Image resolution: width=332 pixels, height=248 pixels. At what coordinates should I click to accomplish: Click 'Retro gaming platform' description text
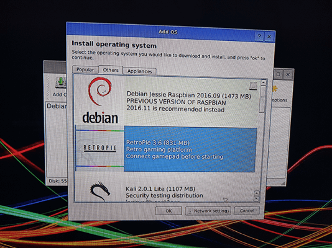click(x=159, y=149)
